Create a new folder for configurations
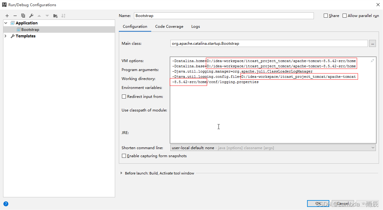 tap(56, 15)
